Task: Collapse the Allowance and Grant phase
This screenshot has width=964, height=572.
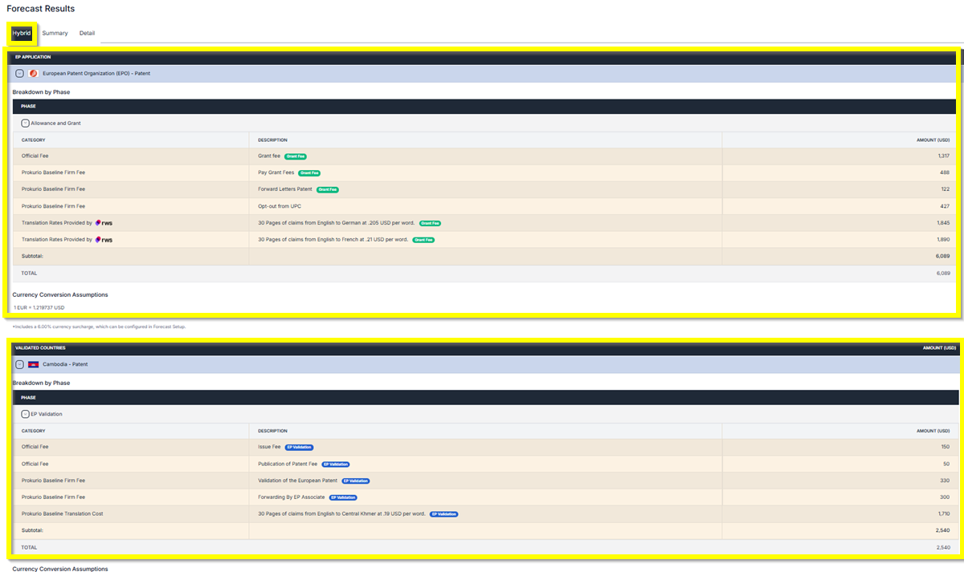Action: click(x=25, y=123)
